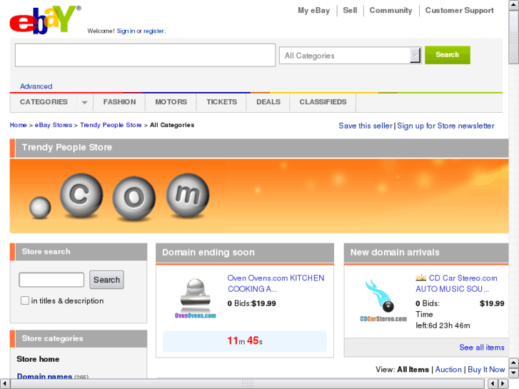Click the page scrollbar up arrow
Screen dimensions: 519x389
point(514,5)
